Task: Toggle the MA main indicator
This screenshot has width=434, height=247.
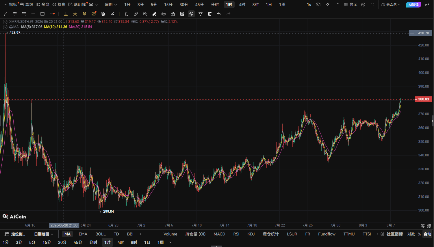Action: [x=68, y=234]
